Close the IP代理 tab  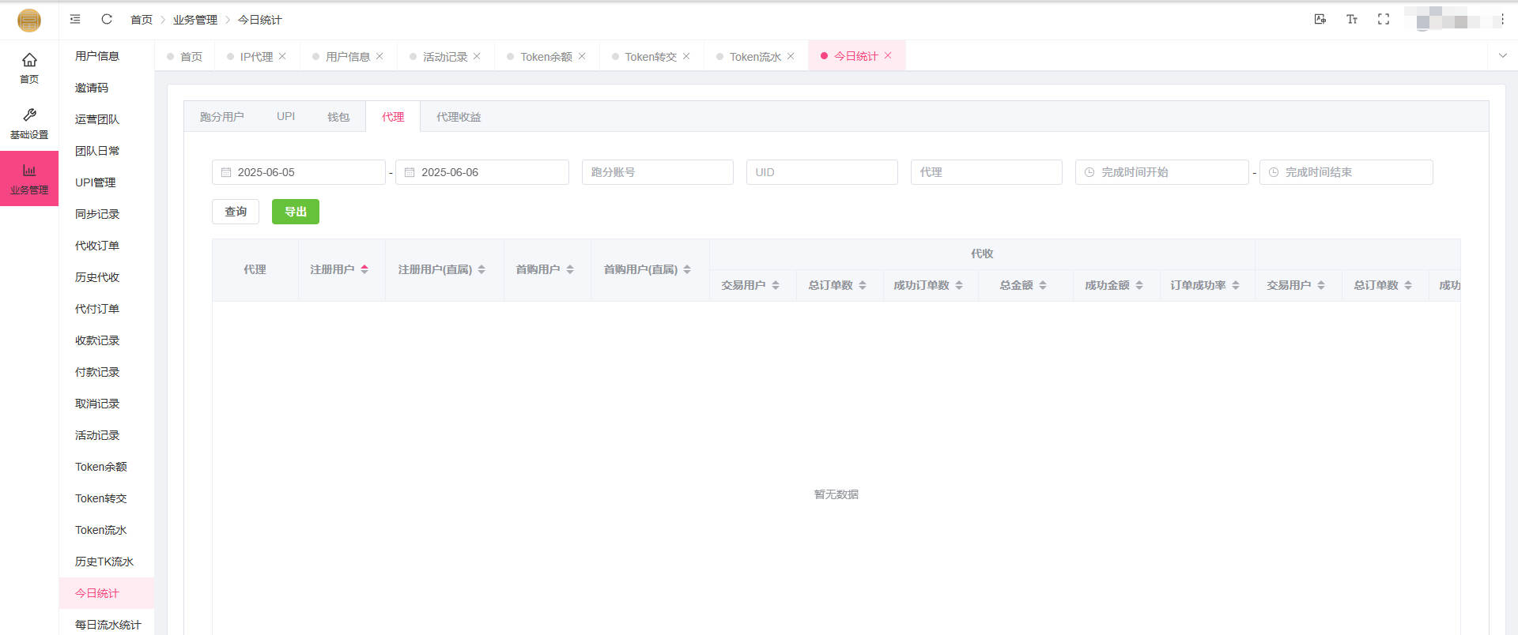click(x=282, y=56)
